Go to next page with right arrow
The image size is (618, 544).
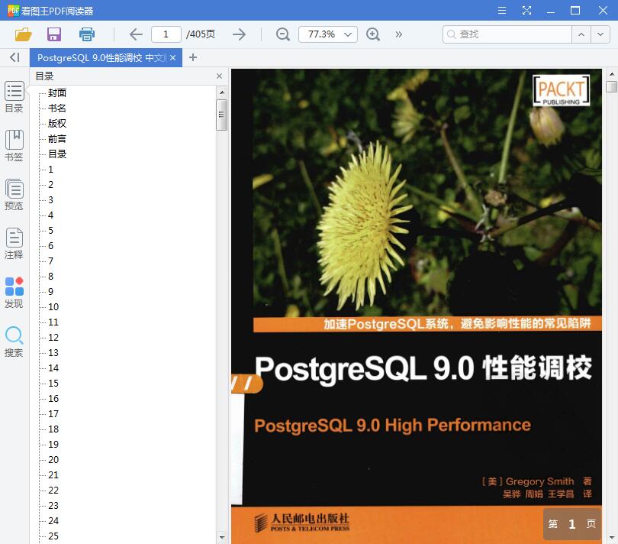(x=239, y=34)
